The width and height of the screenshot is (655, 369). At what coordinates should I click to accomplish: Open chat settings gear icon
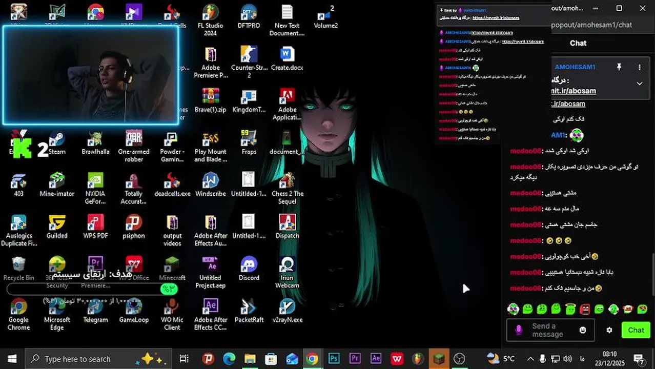pos(609,330)
